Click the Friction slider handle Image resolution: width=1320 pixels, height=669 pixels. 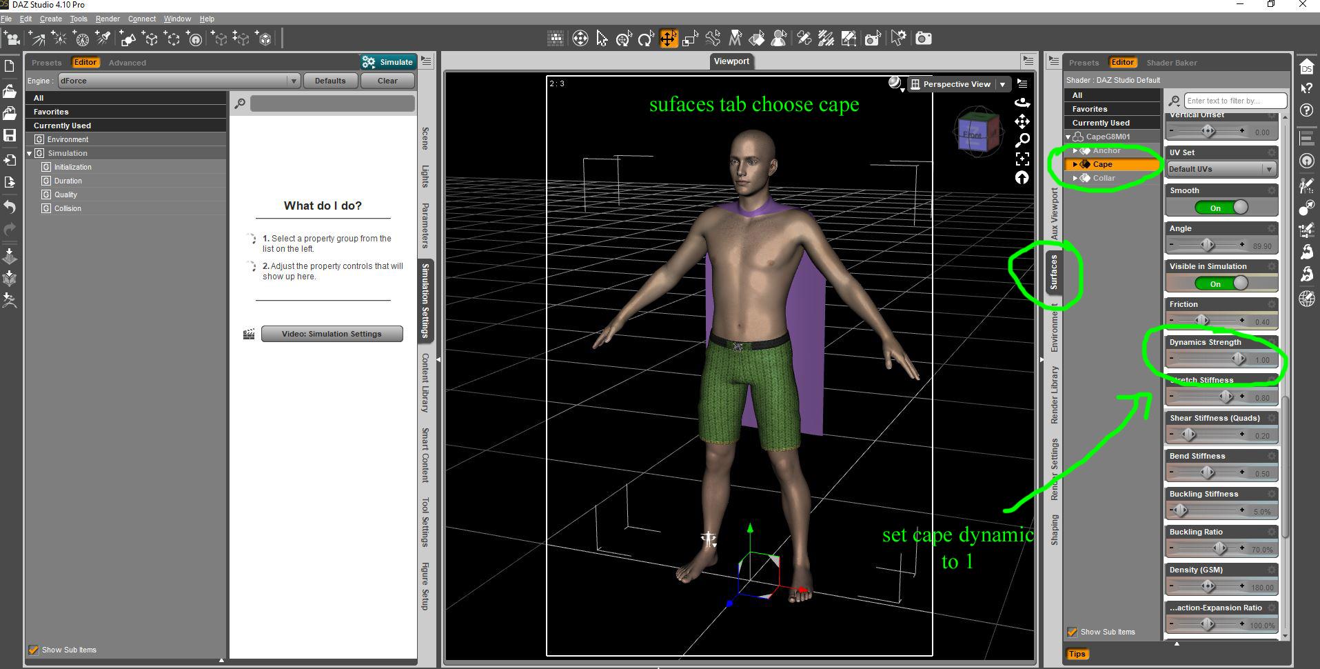tap(1201, 321)
